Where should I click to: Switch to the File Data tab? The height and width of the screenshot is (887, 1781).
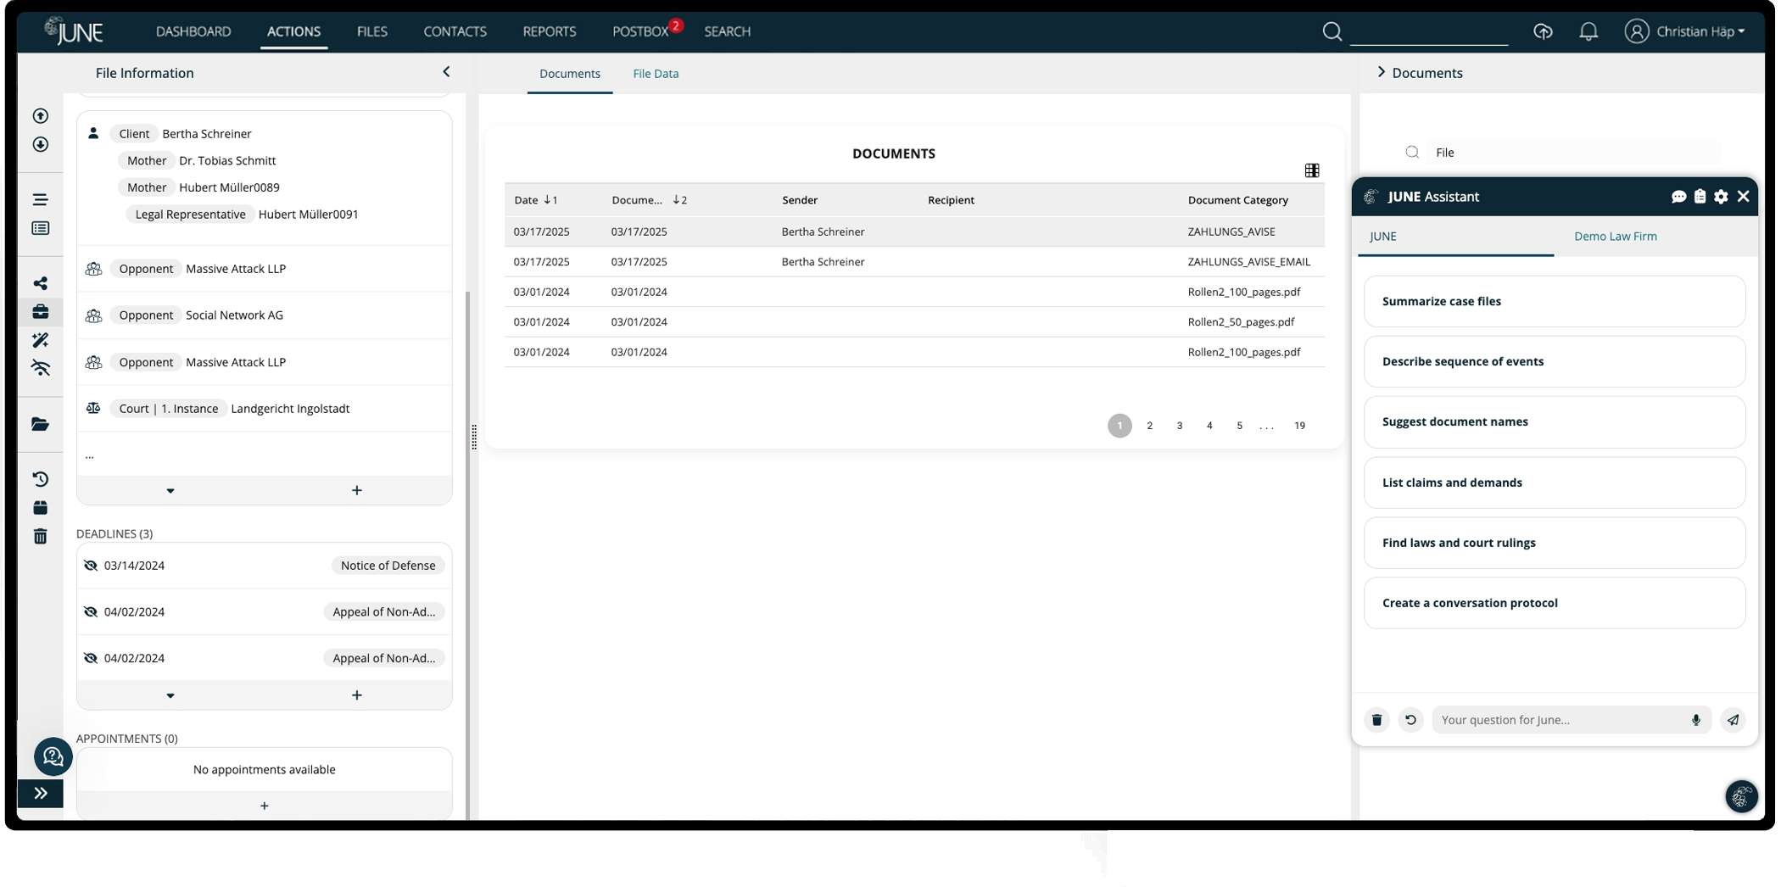656,74
